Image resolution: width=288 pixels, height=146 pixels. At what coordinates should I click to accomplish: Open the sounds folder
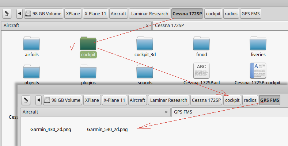point(145,72)
